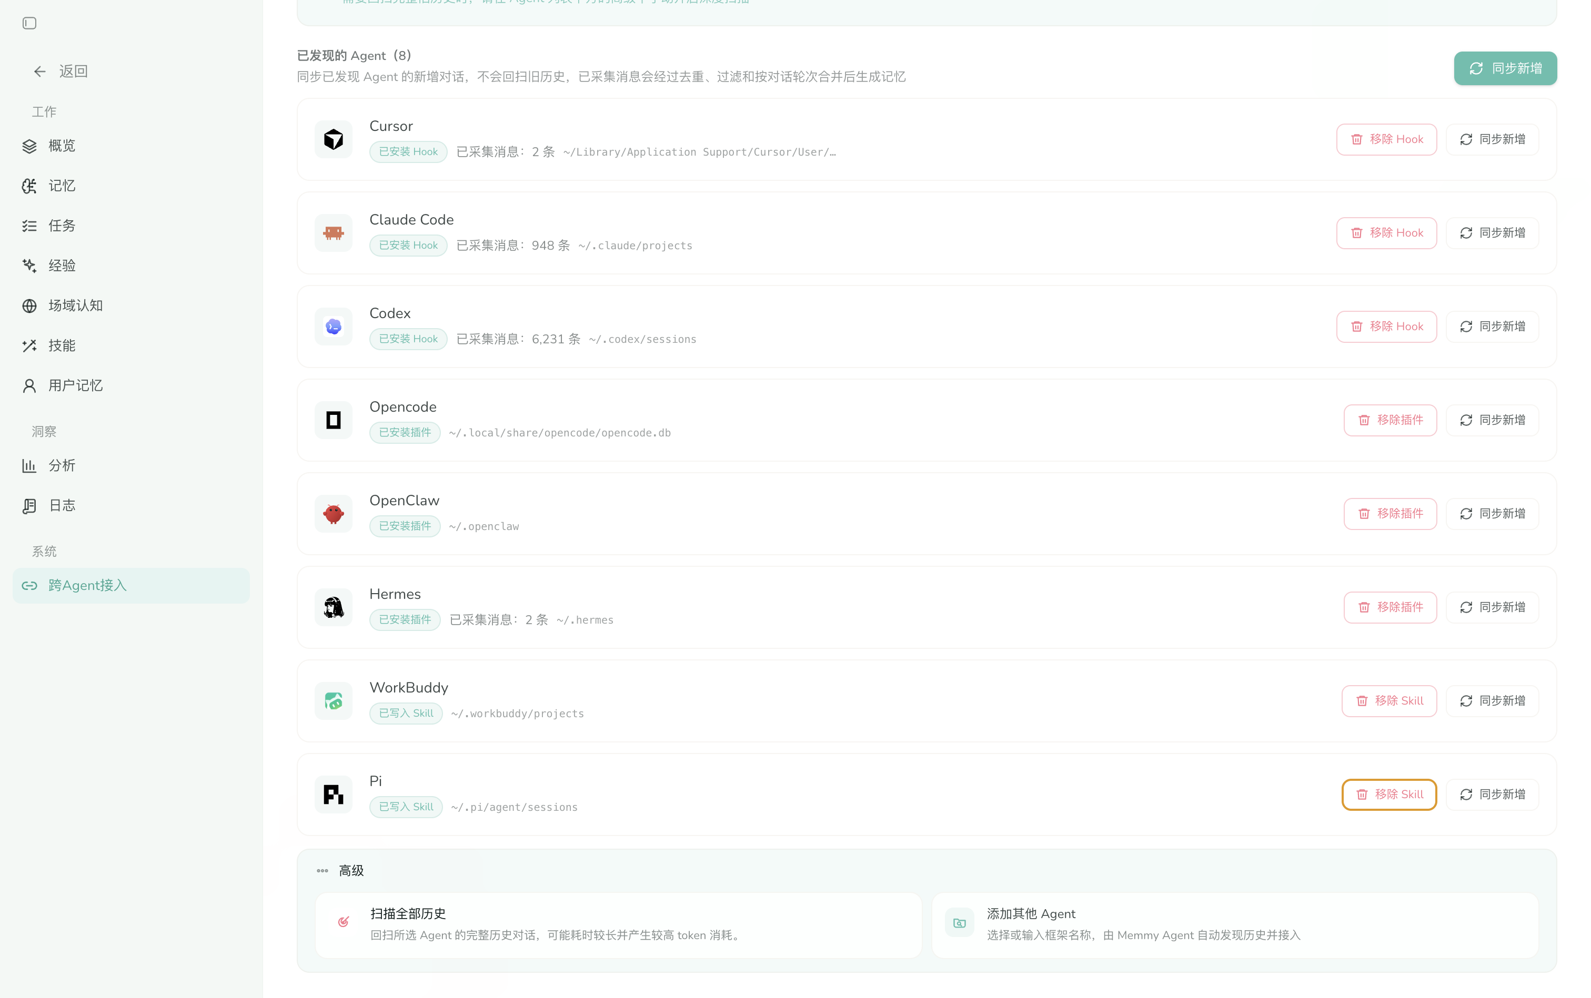This screenshot has height=998, width=1591.
Task: Click the path ~/.codex/sessions
Action: pos(642,340)
